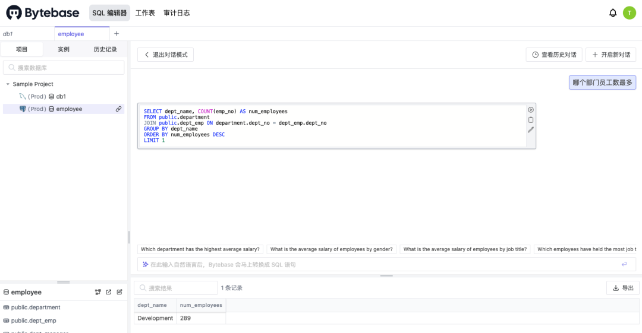The width and height of the screenshot is (642, 333).
Task: Click table icon beside public.department
Action: [6, 307]
